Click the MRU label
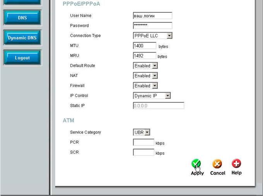This screenshot has width=263, height=196. point(75,56)
